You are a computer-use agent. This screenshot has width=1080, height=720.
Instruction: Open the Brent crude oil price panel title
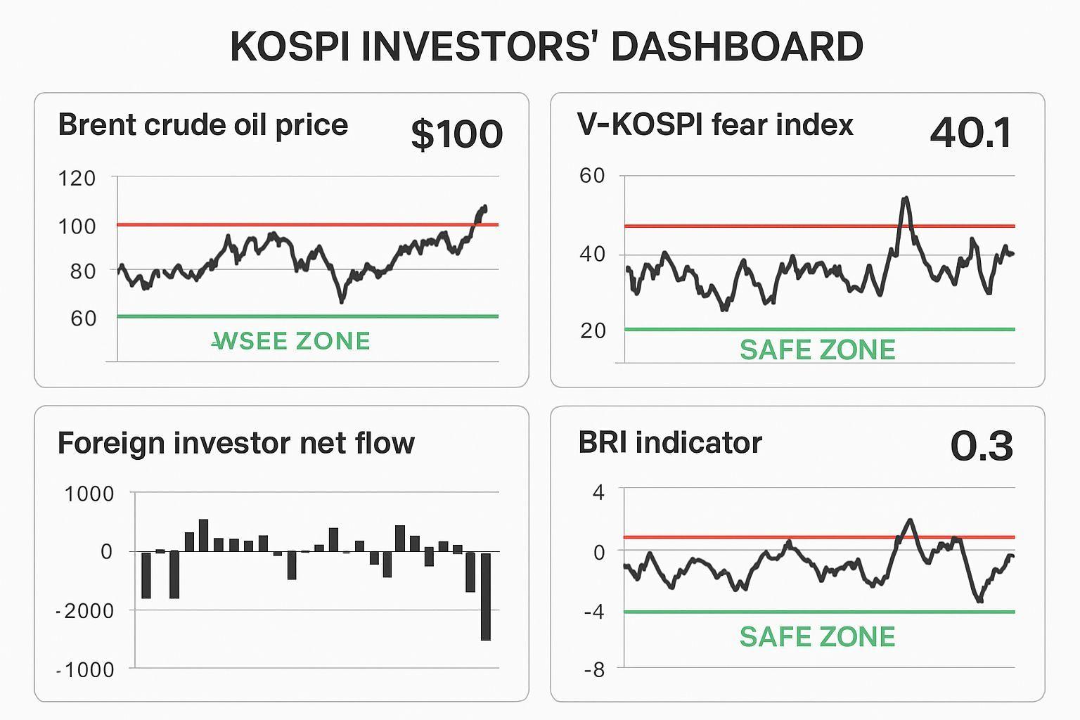(202, 125)
